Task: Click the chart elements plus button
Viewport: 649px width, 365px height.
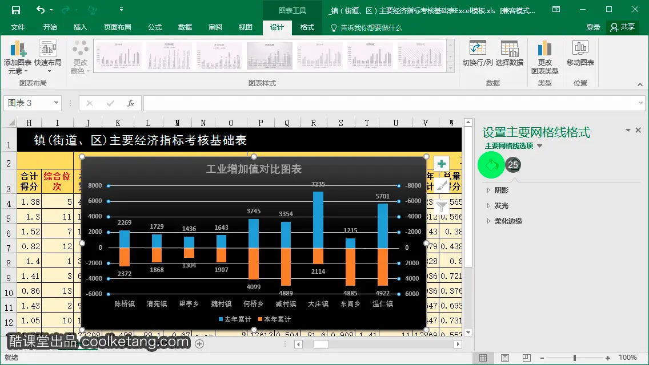Action: [x=442, y=164]
